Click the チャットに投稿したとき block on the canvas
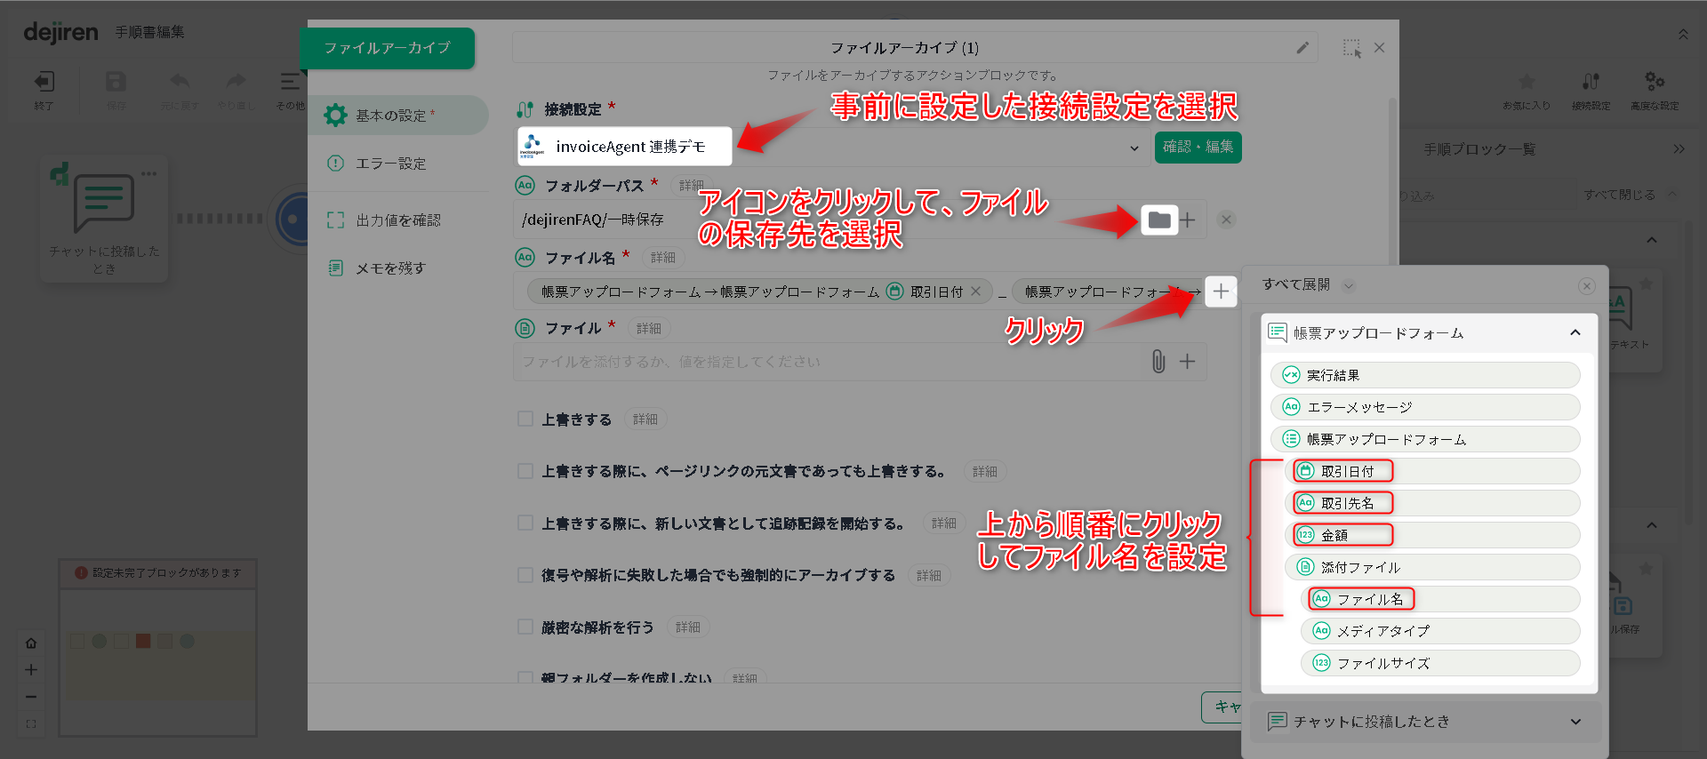Image resolution: width=1707 pixels, height=759 pixels. [x=104, y=220]
